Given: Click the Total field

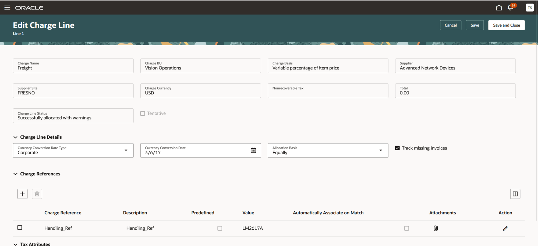Looking at the screenshot, I should pyautogui.click(x=455, y=91).
